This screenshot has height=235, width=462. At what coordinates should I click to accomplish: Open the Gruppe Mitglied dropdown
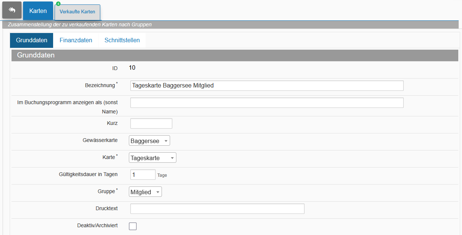click(x=145, y=192)
